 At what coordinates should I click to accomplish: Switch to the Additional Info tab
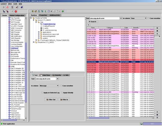pyautogui.click(x=55, y=15)
